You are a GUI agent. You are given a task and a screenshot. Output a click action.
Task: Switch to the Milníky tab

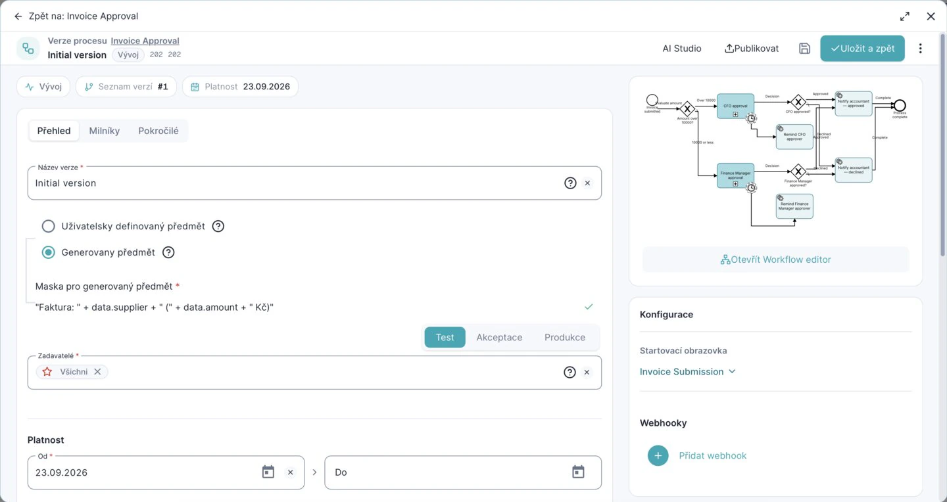pyautogui.click(x=105, y=131)
